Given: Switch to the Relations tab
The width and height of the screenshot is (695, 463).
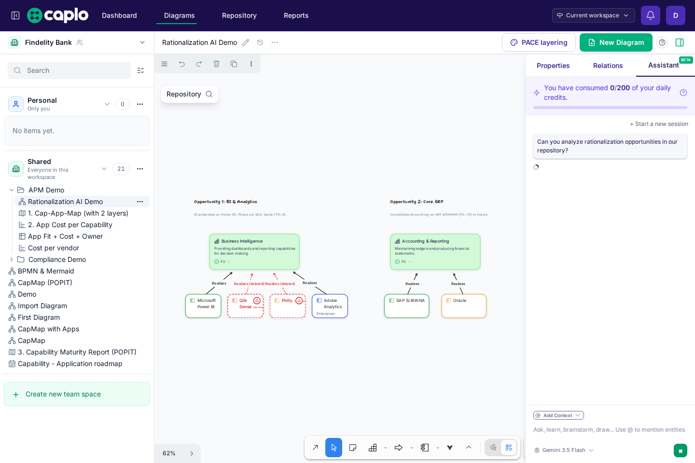Looking at the screenshot, I should 608,66.
